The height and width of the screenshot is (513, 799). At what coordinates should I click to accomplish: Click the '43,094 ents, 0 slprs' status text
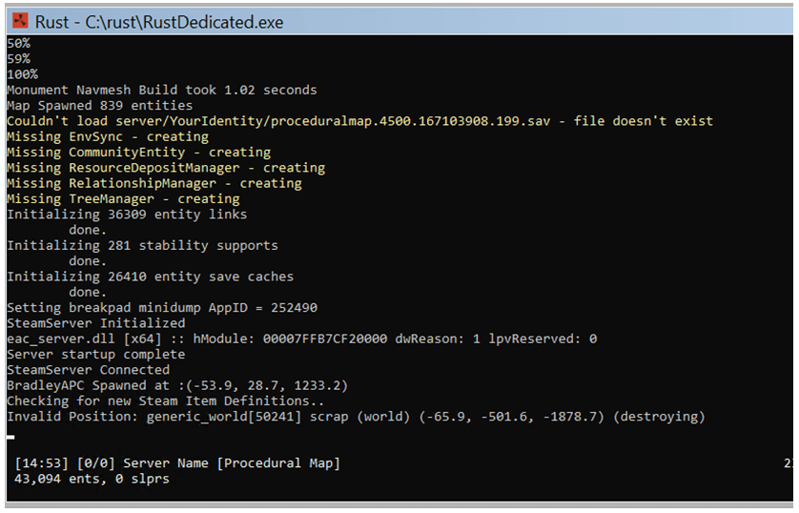92,479
